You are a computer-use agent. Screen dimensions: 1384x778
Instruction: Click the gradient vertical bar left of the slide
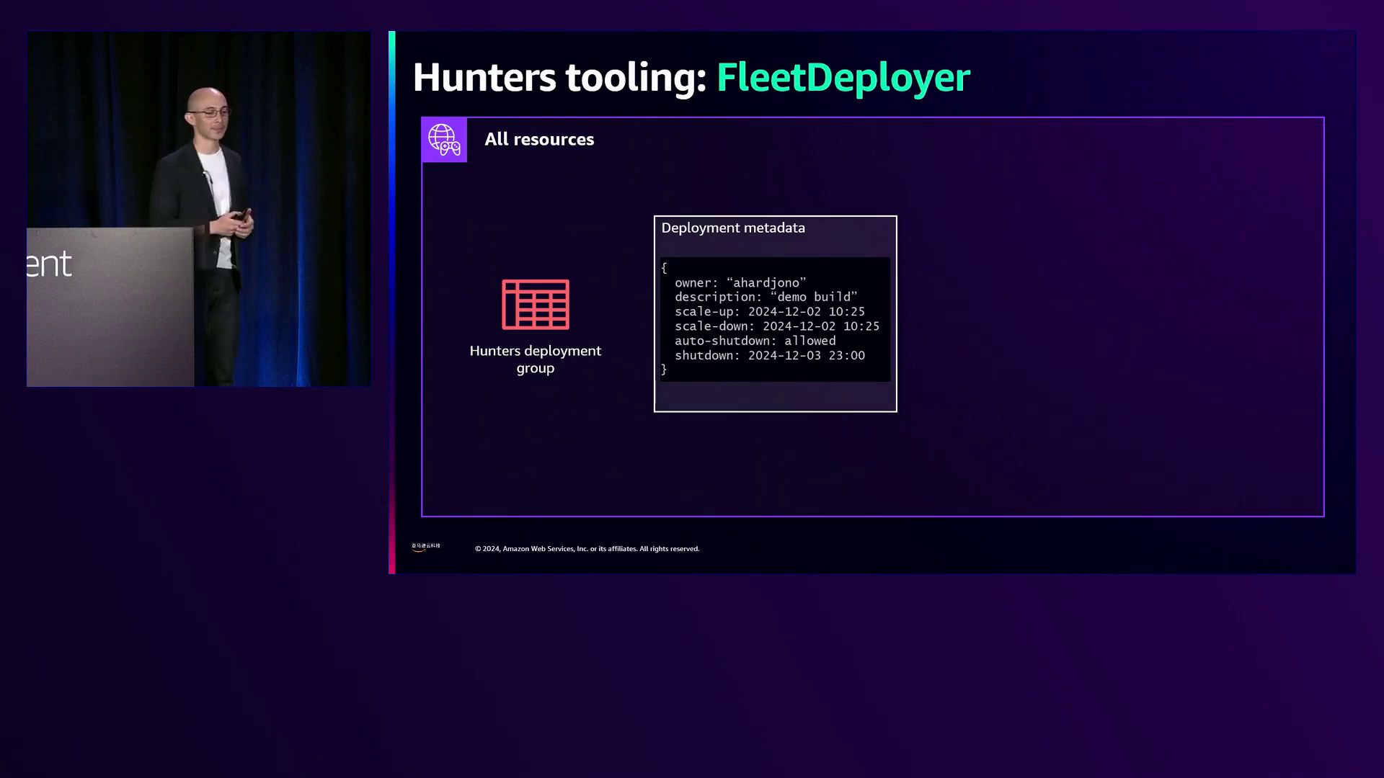391,303
